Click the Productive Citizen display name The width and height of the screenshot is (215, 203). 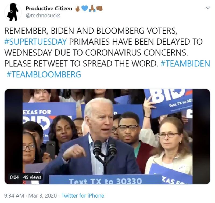click(x=49, y=9)
